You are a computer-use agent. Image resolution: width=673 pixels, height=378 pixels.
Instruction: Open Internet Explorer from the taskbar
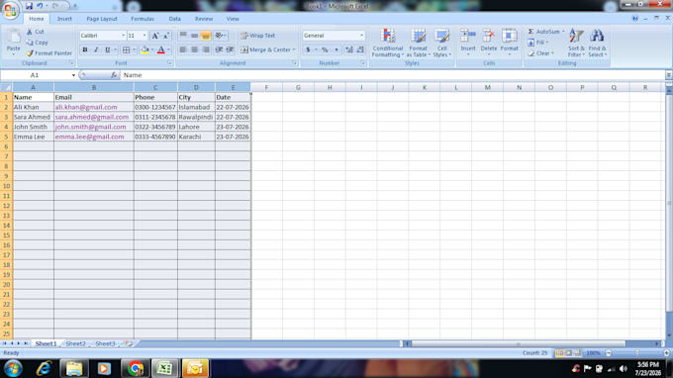click(x=44, y=368)
